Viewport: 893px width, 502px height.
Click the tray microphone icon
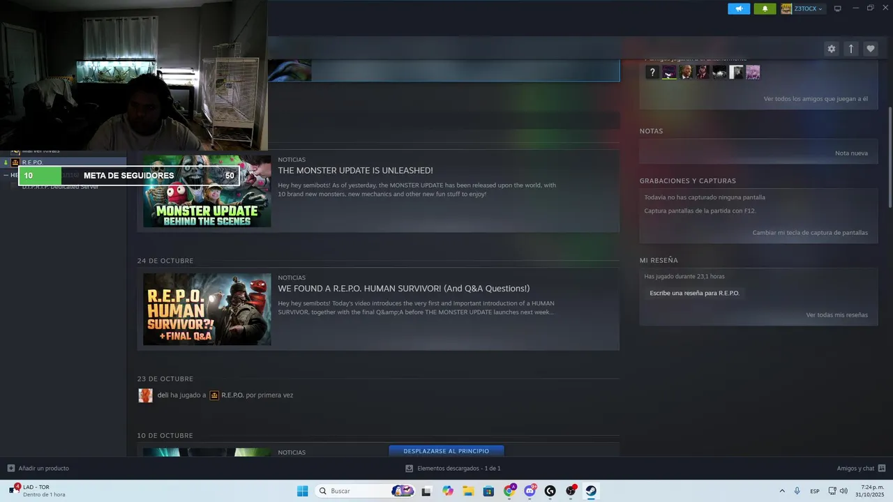(797, 491)
